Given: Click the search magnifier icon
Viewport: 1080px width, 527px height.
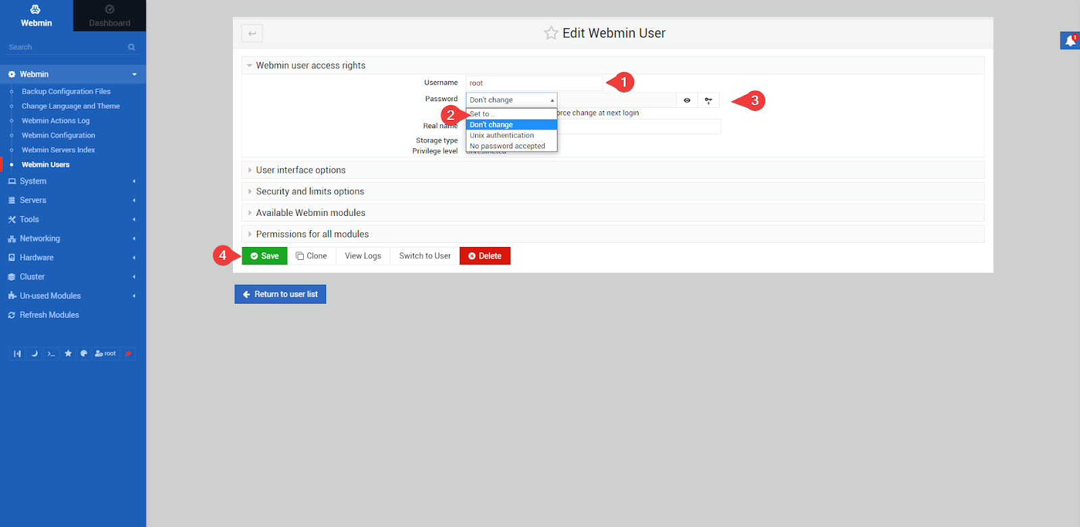Looking at the screenshot, I should [x=132, y=47].
